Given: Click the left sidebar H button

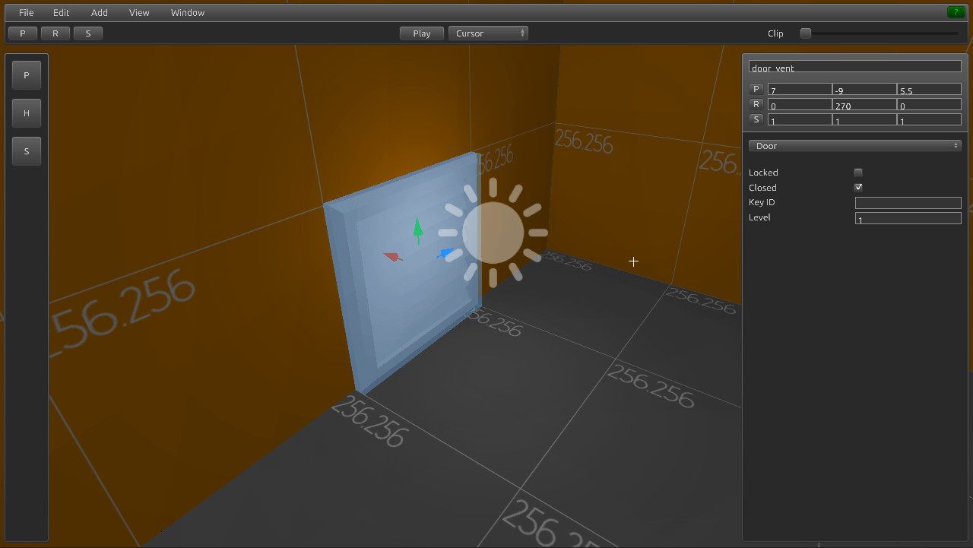Looking at the screenshot, I should point(27,113).
